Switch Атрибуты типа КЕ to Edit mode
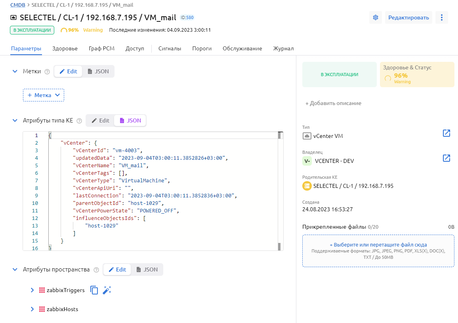 (100, 120)
